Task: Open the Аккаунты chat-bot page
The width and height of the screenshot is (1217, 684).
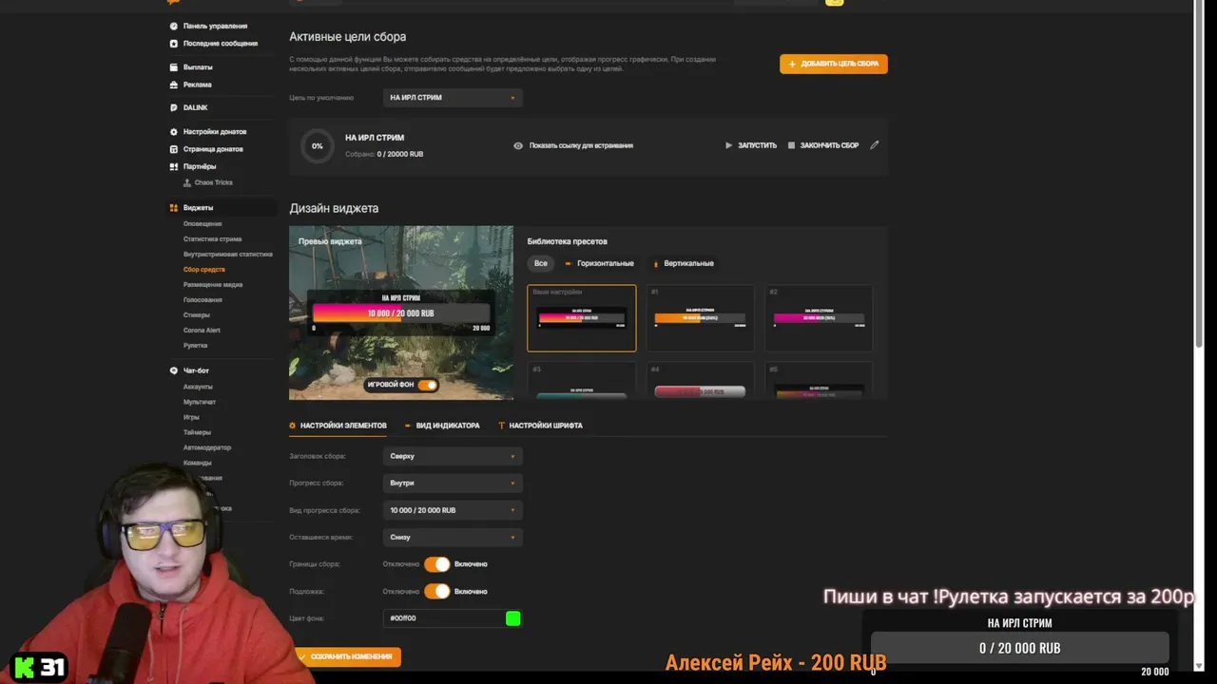Action: point(198,387)
